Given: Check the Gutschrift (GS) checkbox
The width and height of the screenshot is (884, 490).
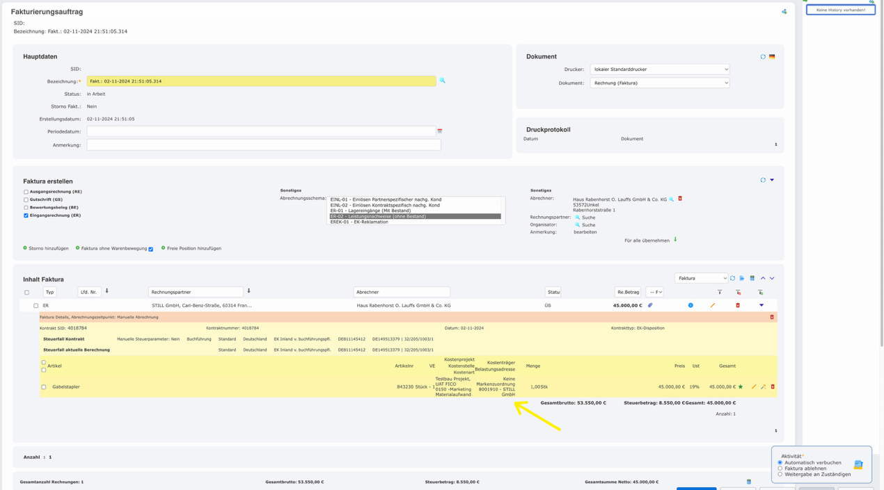Looking at the screenshot, I should tap(26, 199).
